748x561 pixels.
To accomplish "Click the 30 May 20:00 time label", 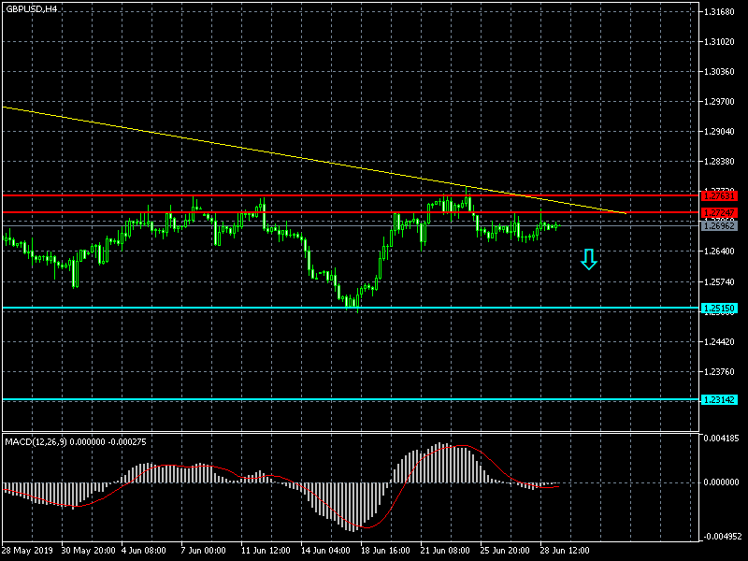I will tap(88, 551).
